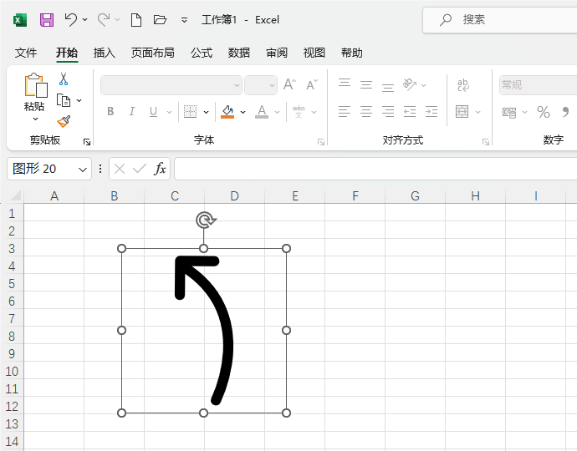
Task: Toggle Align Right
Action: coord(388,111)
